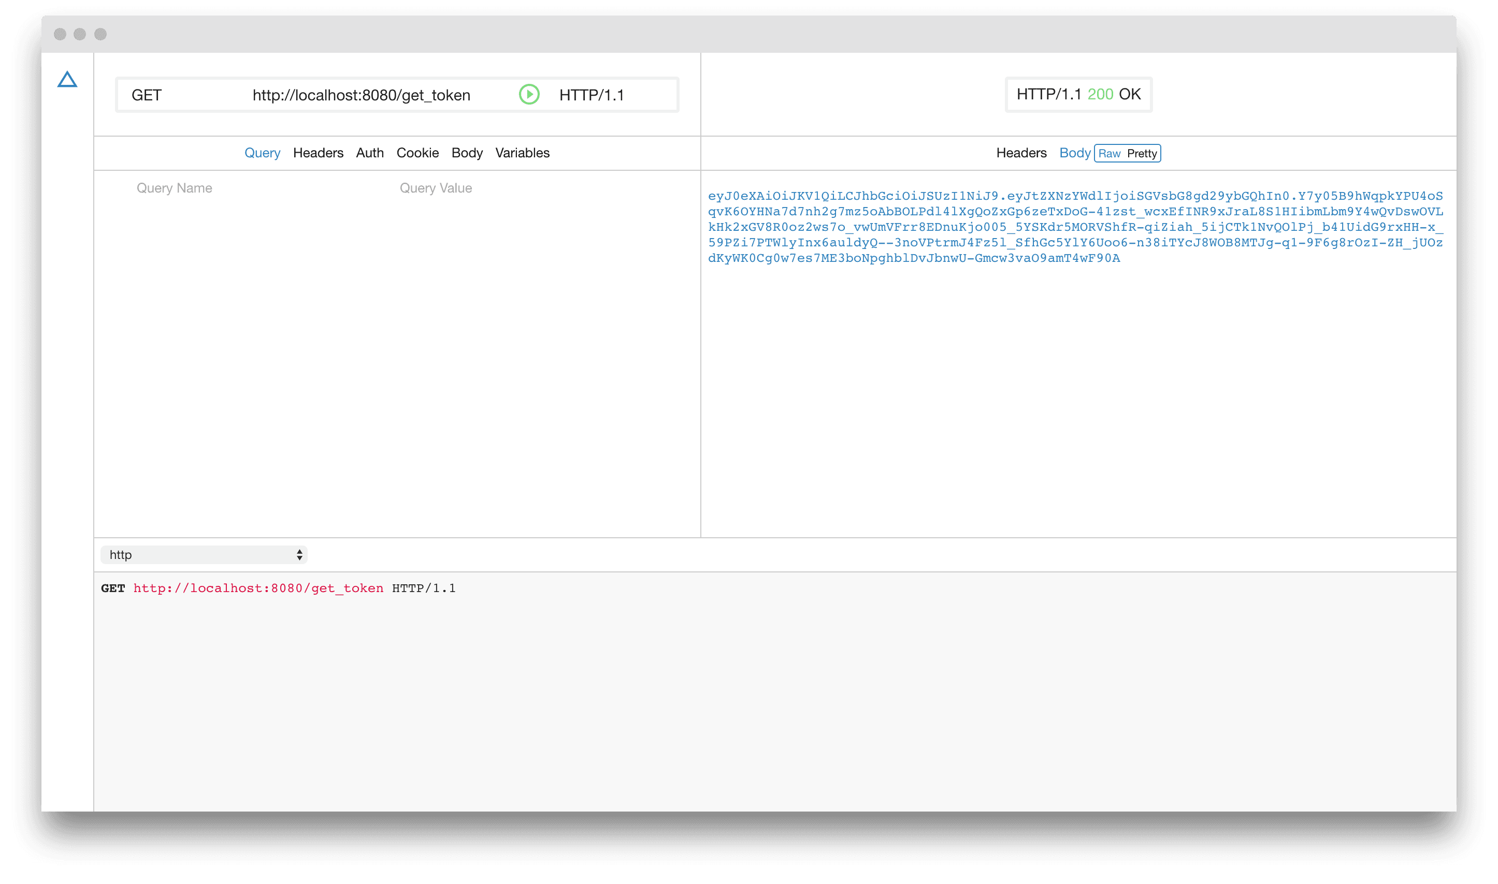This screenshot has height=884, width=1498.
Task: Open the GET method selector
Action: 147,95
